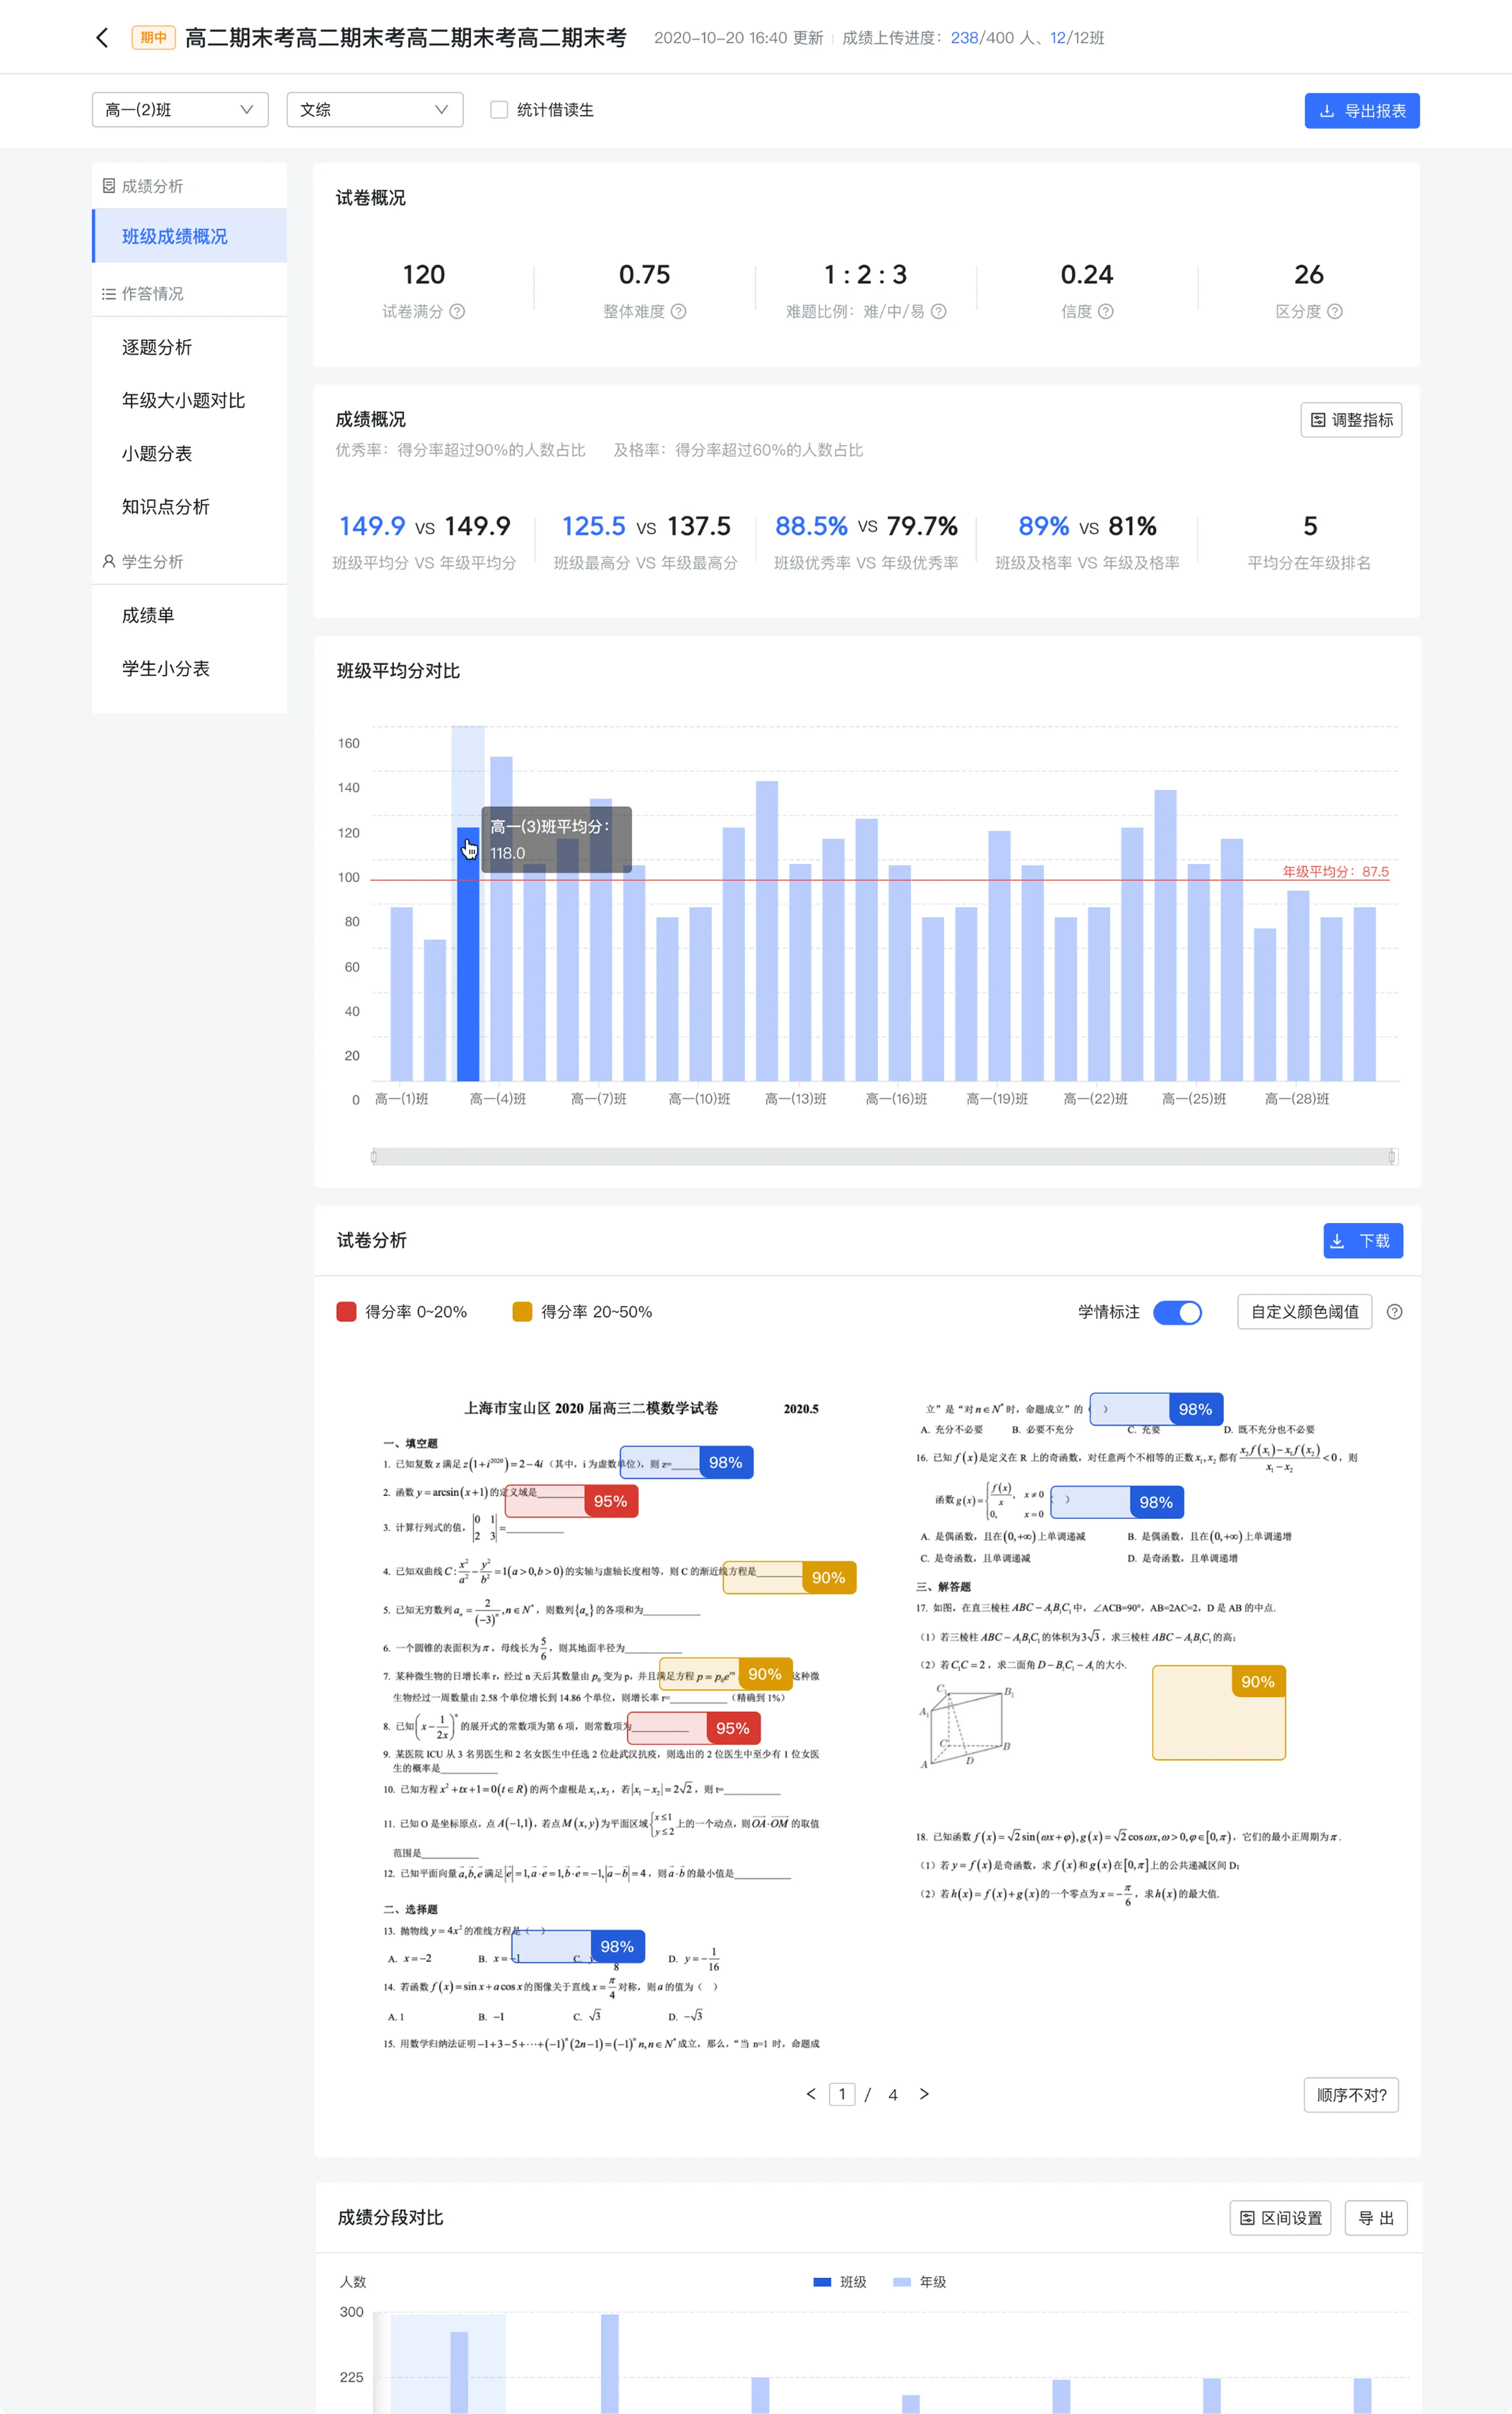Open the 文综 subject dropdown
Screen dimensions: 1512x2414
375,110
